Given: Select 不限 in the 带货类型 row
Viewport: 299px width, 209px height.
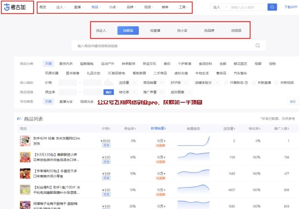Looking at the screenshot, I should (x=49, y=102).
